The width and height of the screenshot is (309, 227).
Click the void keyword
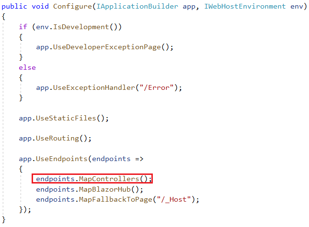pyautogui.click(x=40, y=7)
